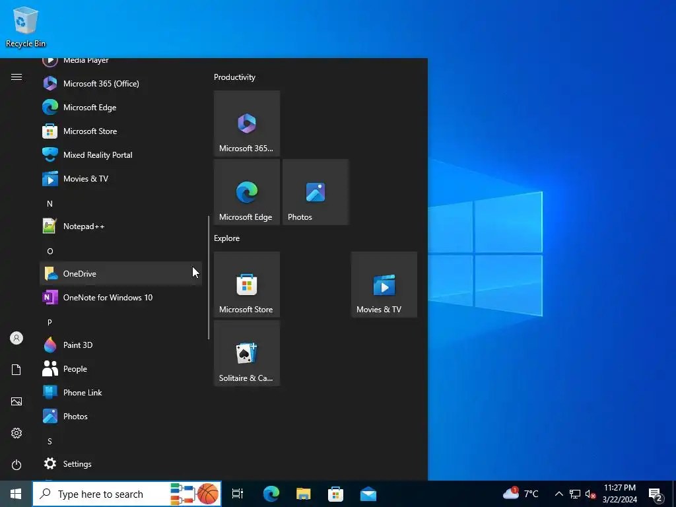The image size is (676, 507).
Task: Open Pictures from Start sidebar
Action: pos(17,401)
